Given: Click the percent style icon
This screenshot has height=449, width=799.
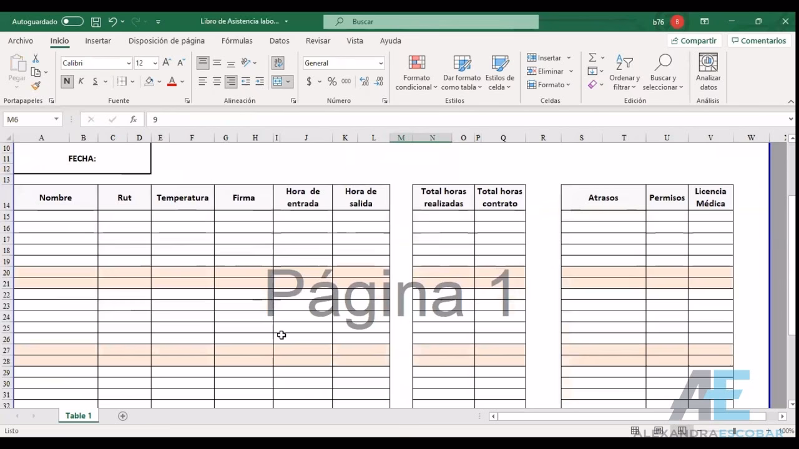Looking at the screenshot, I should click(x=332, y=82).
